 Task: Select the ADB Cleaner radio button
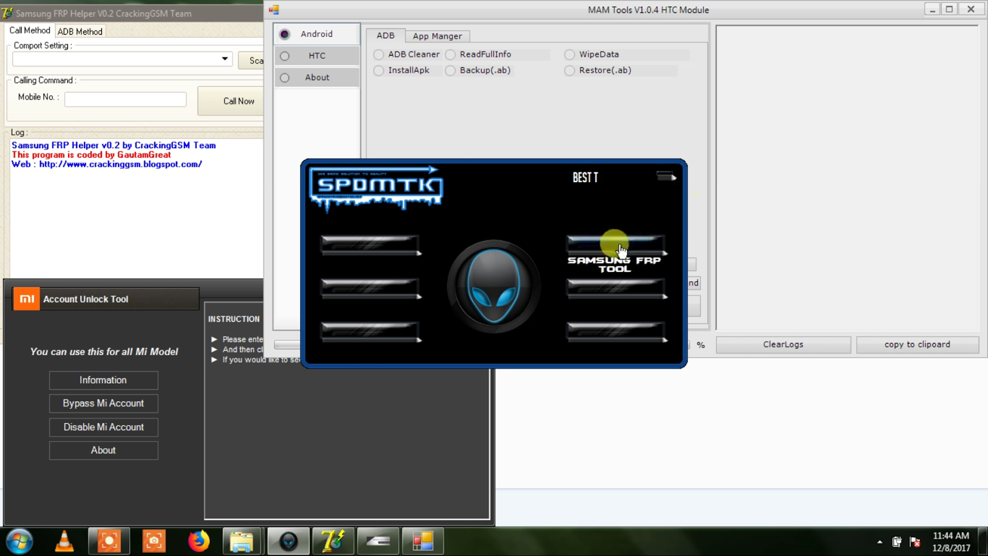coord(379,54)
